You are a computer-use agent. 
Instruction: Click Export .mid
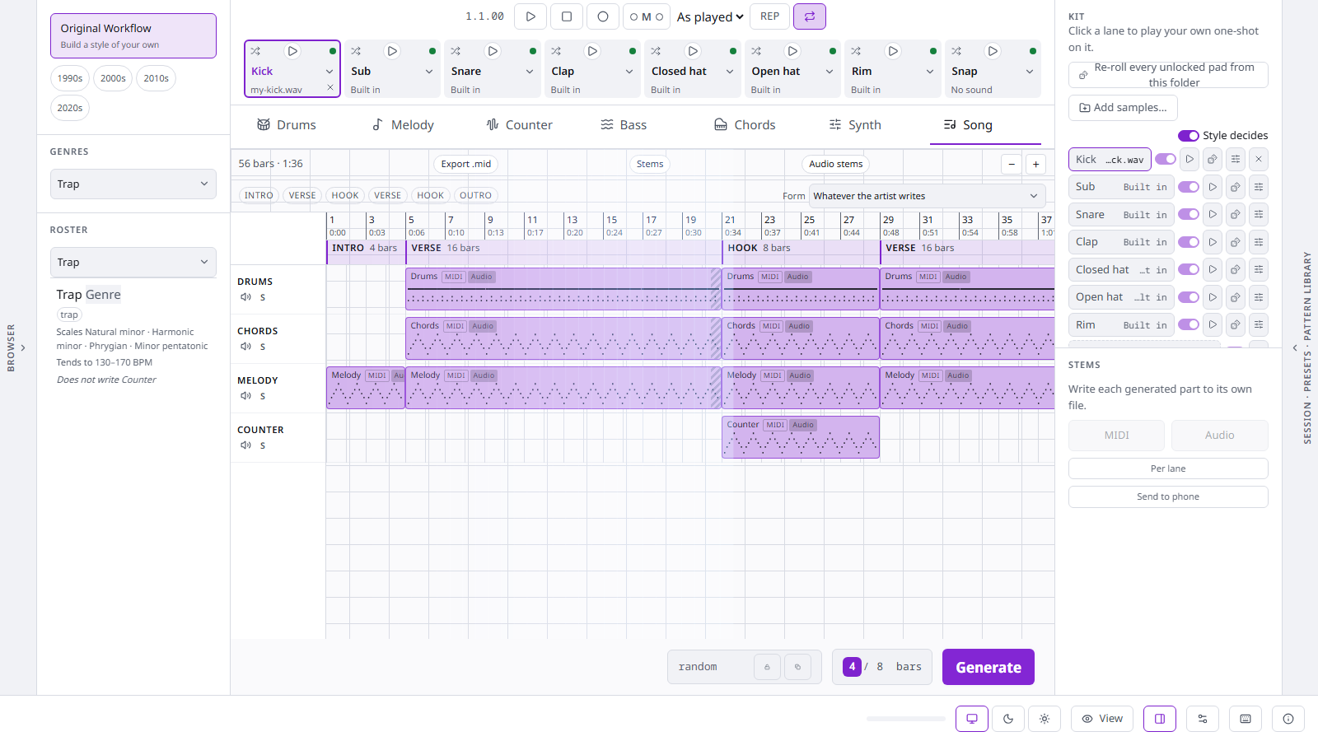(x=466, y=164)
